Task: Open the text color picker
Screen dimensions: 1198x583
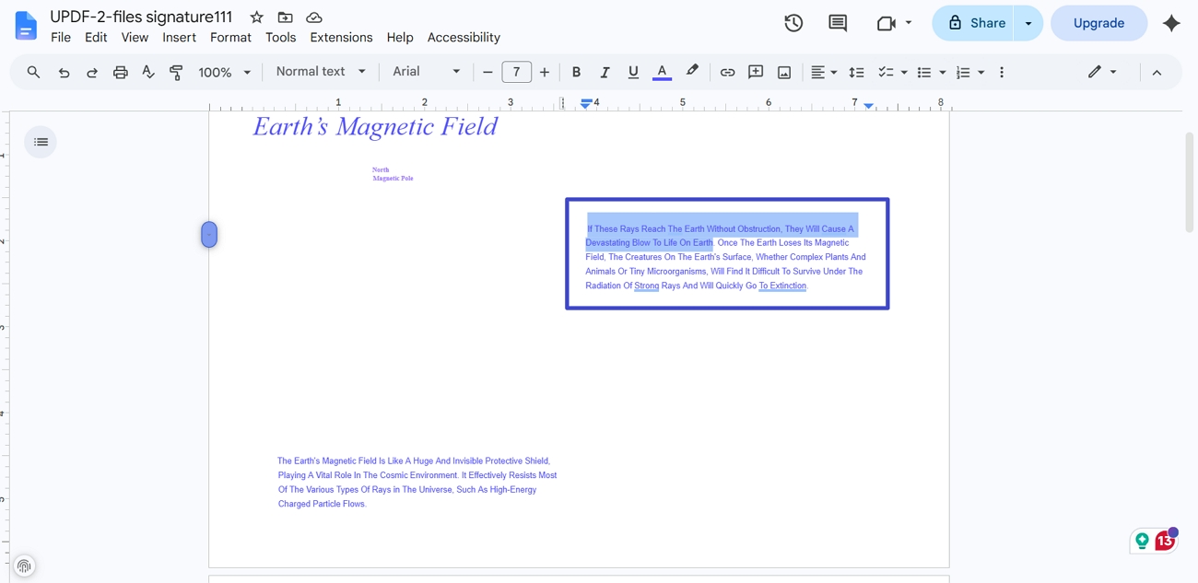Action: click(x=662, y=72)
